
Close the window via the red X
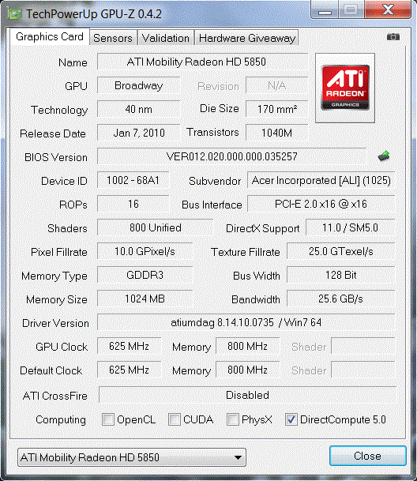tap(388, 9)
